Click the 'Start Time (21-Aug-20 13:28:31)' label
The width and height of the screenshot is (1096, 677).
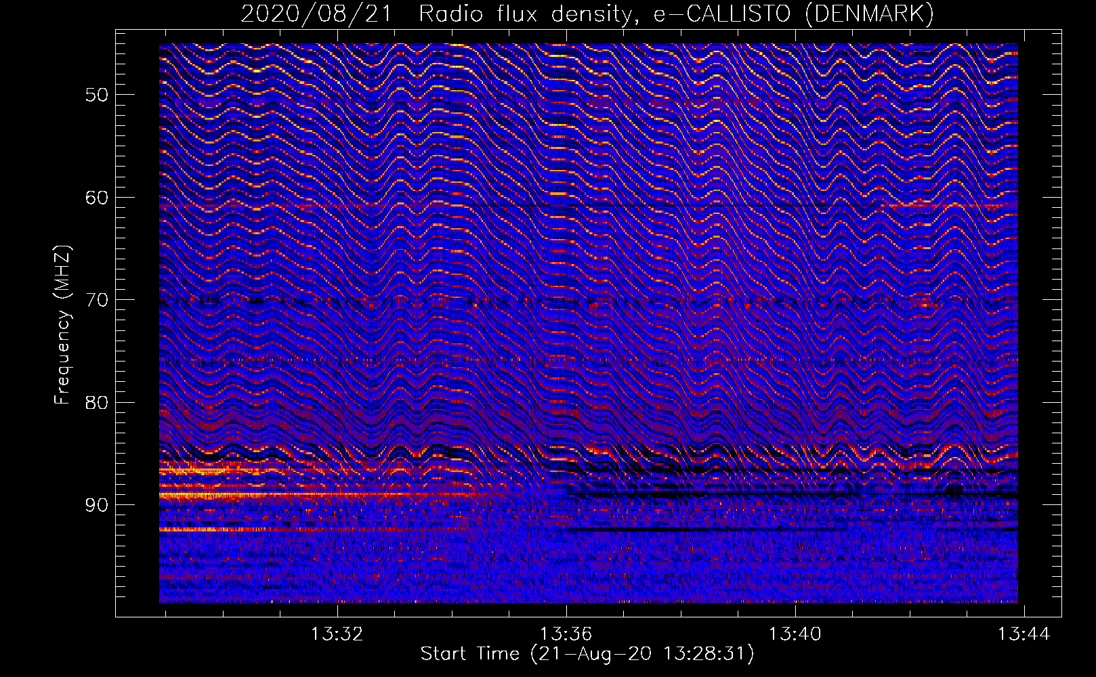[x=587, y=654]
